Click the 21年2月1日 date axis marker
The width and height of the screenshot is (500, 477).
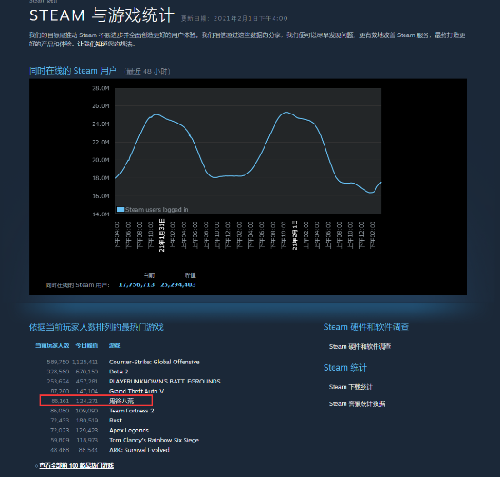click(x=295, y=235)
